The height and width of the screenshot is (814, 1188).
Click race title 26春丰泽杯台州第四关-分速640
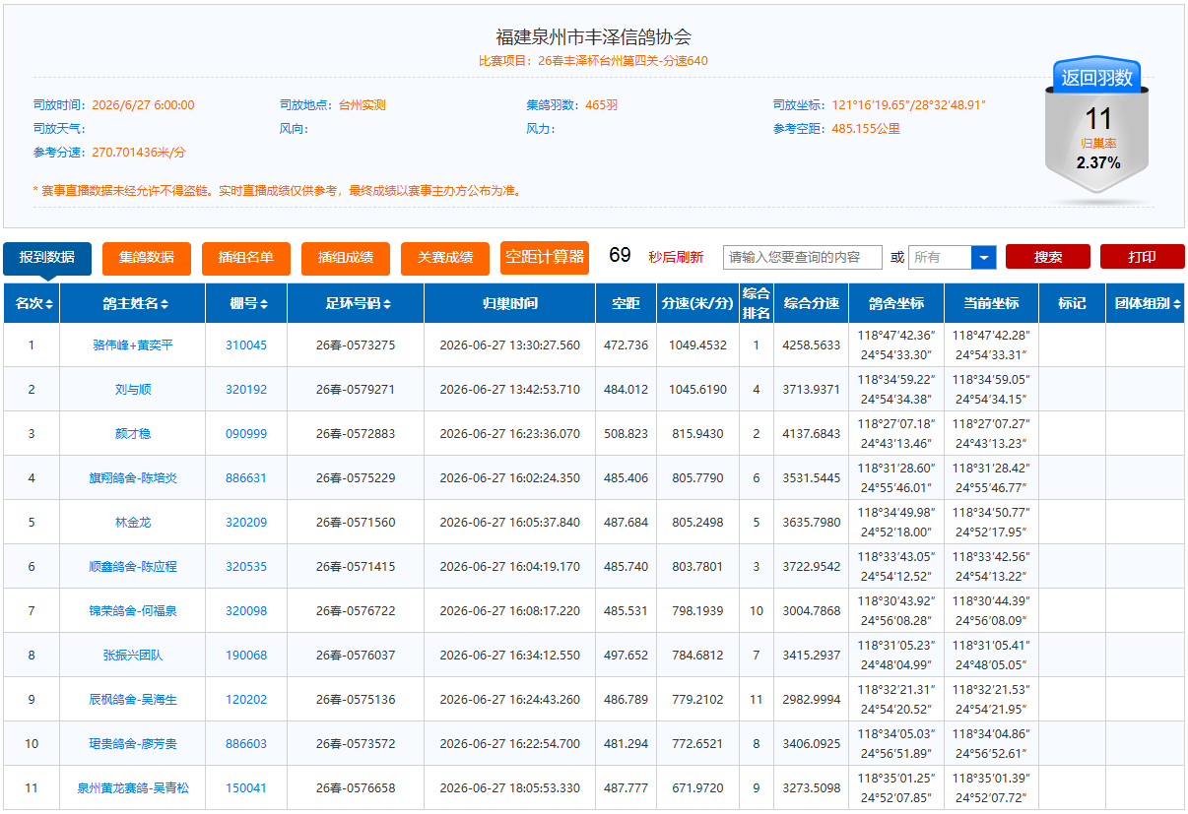click(x=623, y=61)
